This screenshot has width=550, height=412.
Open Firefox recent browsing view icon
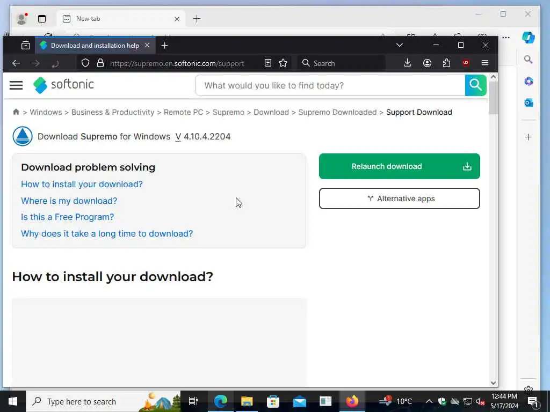pos(26,45)
